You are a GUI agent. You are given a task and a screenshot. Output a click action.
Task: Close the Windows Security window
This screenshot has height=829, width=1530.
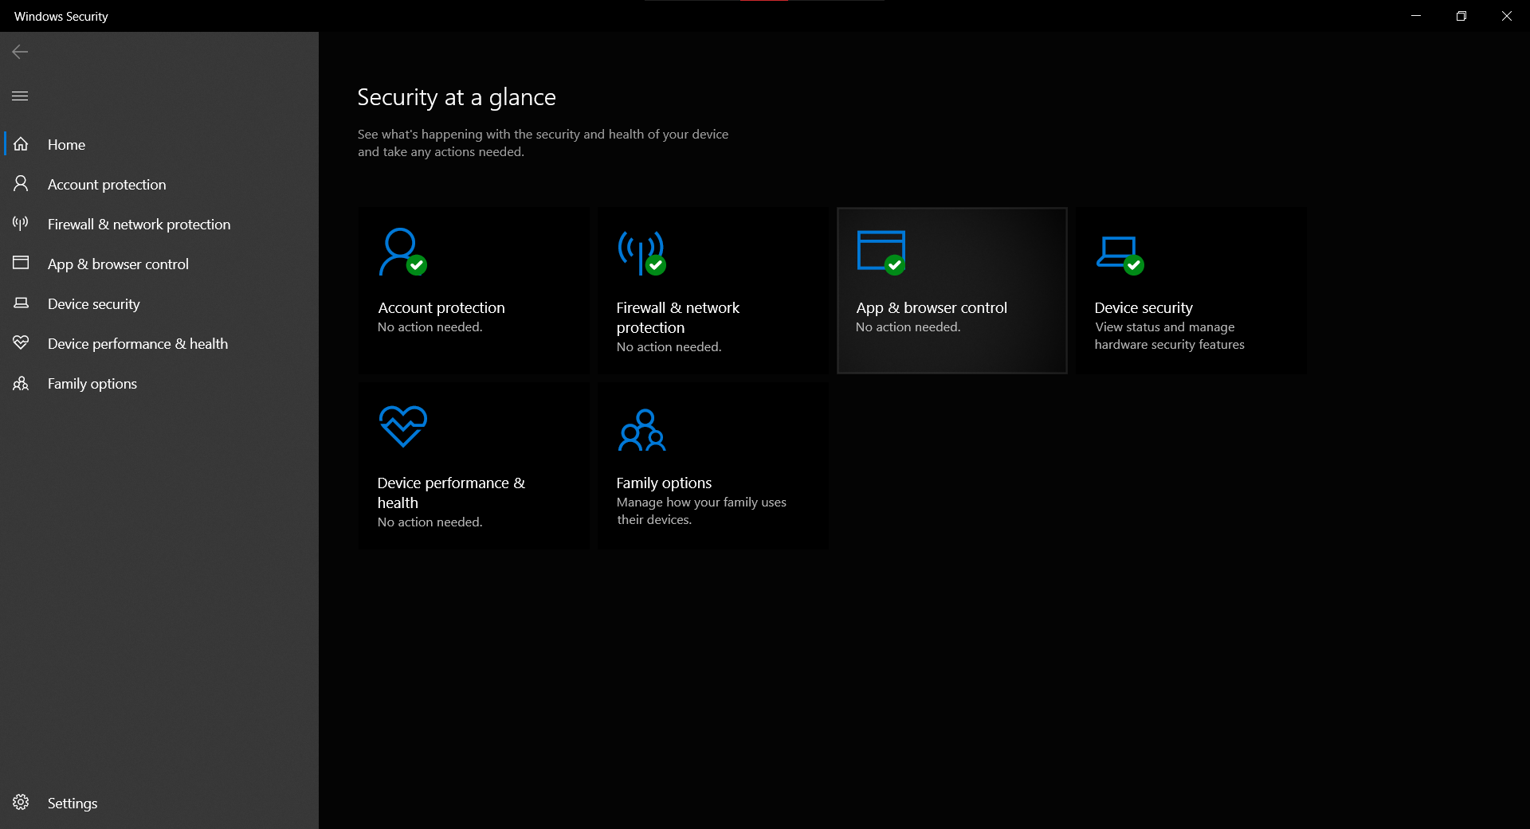[x=1507, y=16]
